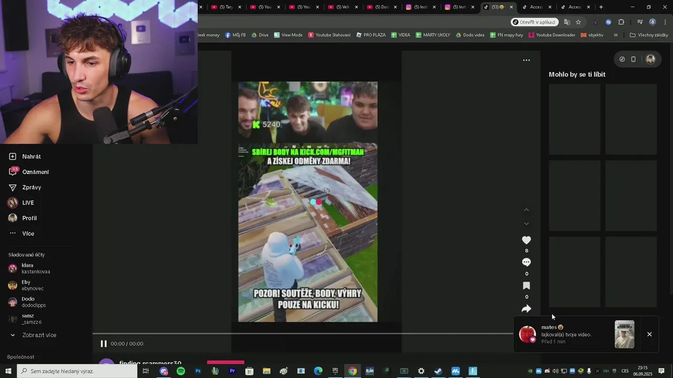Open Nahrát upload in sidebar
This screenshot has height=378, width=673.
coord(25,156)
